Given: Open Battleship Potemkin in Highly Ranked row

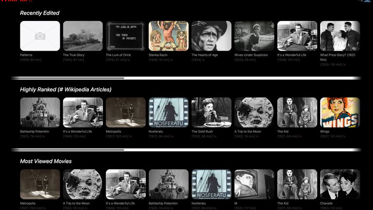Looking at the screenshot, I should point(40,112).
